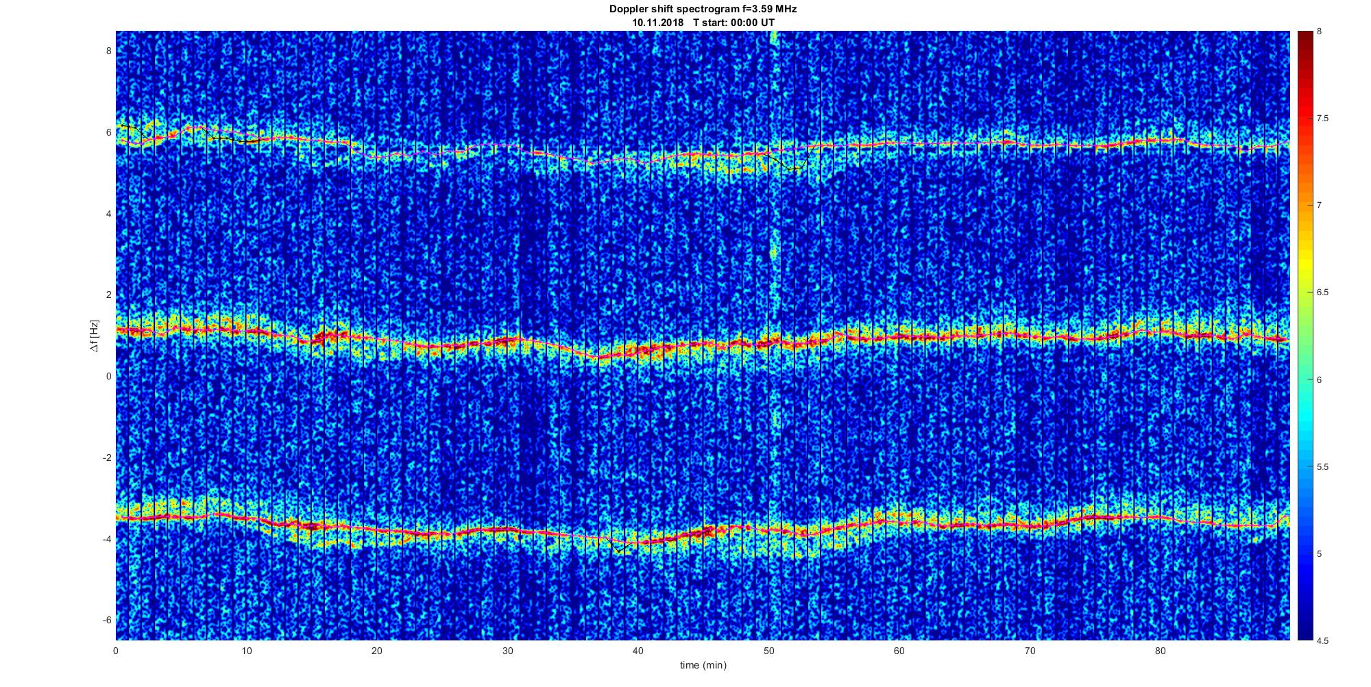This screenshot has width=1371, height=687.
Task: Click the x-axis tick label 20
Action: (x=377, y=651)
